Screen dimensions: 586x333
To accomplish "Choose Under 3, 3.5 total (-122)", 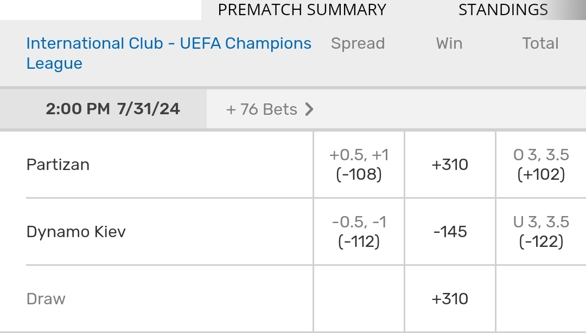I will click(x=541, y=232).
